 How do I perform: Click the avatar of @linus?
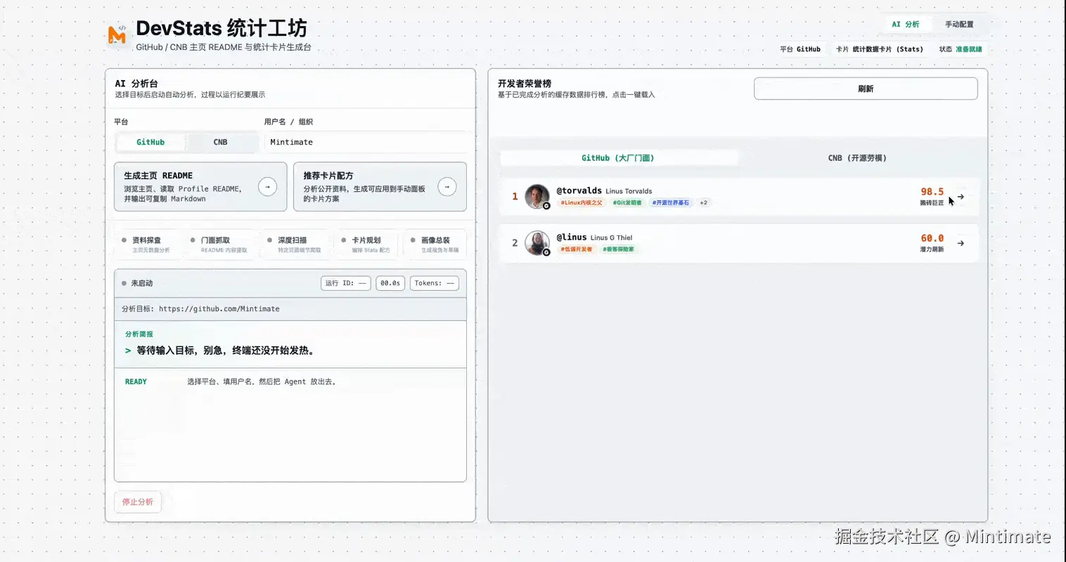click(x=537, y=243)
